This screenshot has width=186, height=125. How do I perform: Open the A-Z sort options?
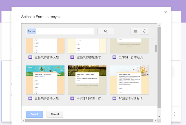point(144,31)
